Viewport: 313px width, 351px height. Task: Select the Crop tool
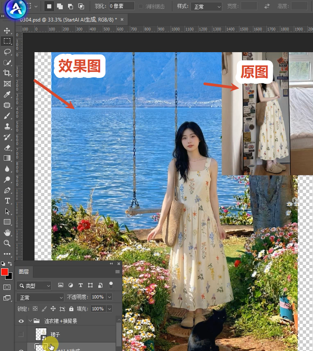(7, 73)
